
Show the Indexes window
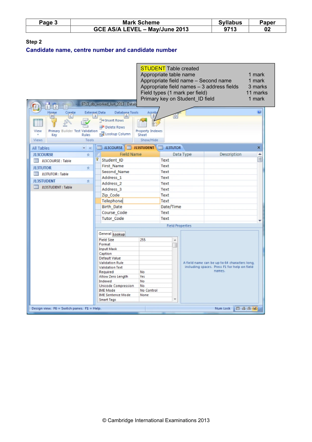coord(157,125)
